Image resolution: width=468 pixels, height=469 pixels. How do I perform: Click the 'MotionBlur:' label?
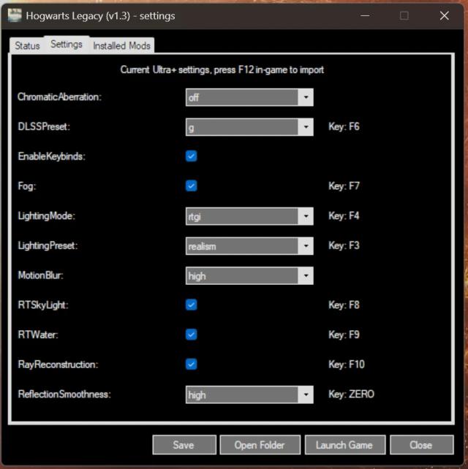click(40, 275)
